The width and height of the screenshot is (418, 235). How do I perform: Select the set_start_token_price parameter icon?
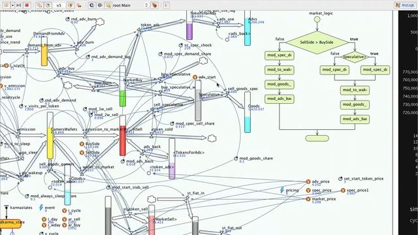click(x=340, y=179)
